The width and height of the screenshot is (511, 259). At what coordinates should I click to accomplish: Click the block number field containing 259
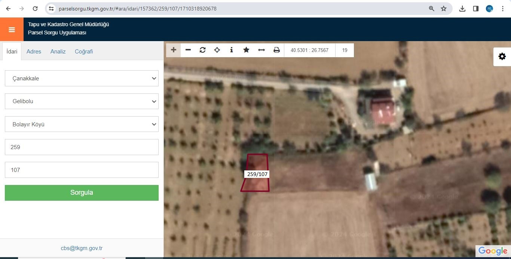click(82, 147)
